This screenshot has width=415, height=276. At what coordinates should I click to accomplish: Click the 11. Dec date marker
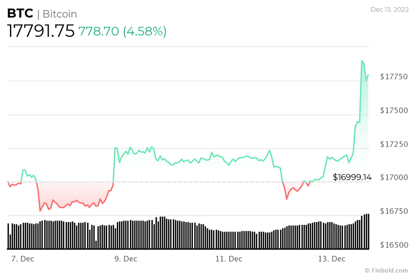point(228,258)
